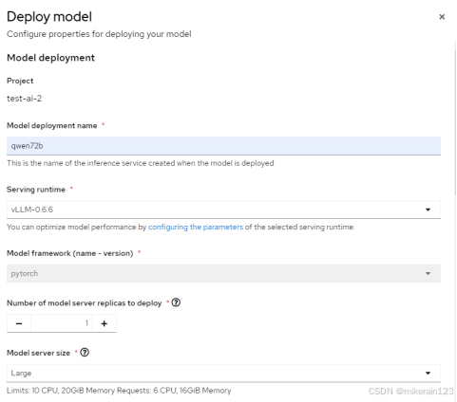Follow the 'configuring the parameters' link

196,227
